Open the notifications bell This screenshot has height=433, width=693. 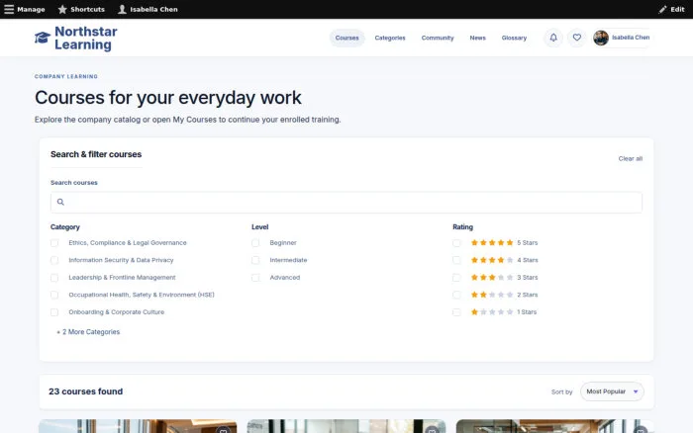coord(553,38)
